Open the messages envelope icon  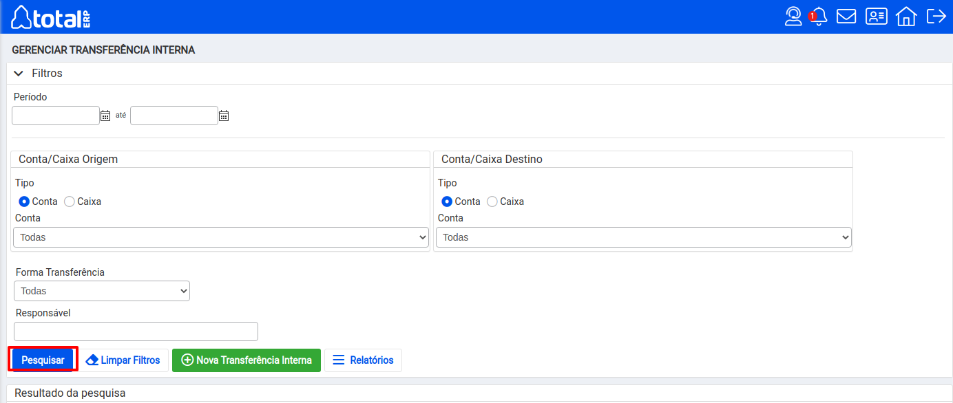[846, 17]
